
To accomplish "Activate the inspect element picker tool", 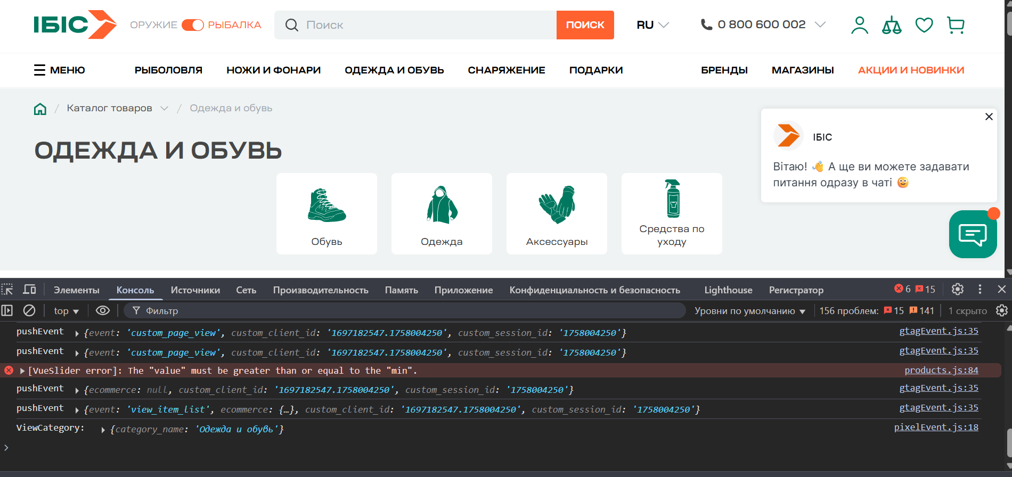I will 7,290.
